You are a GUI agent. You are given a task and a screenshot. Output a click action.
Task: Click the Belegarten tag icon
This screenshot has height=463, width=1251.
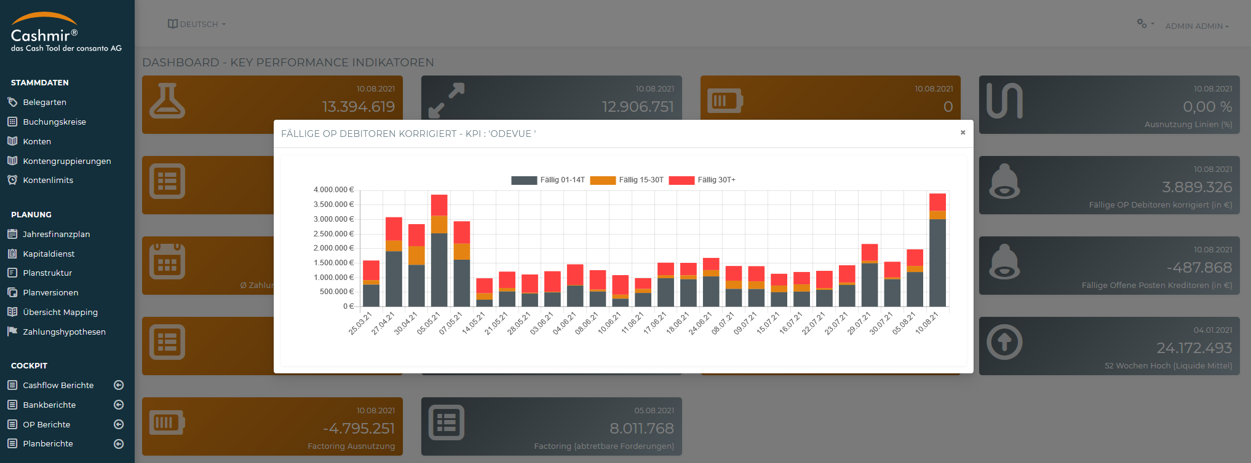[12, 102]
